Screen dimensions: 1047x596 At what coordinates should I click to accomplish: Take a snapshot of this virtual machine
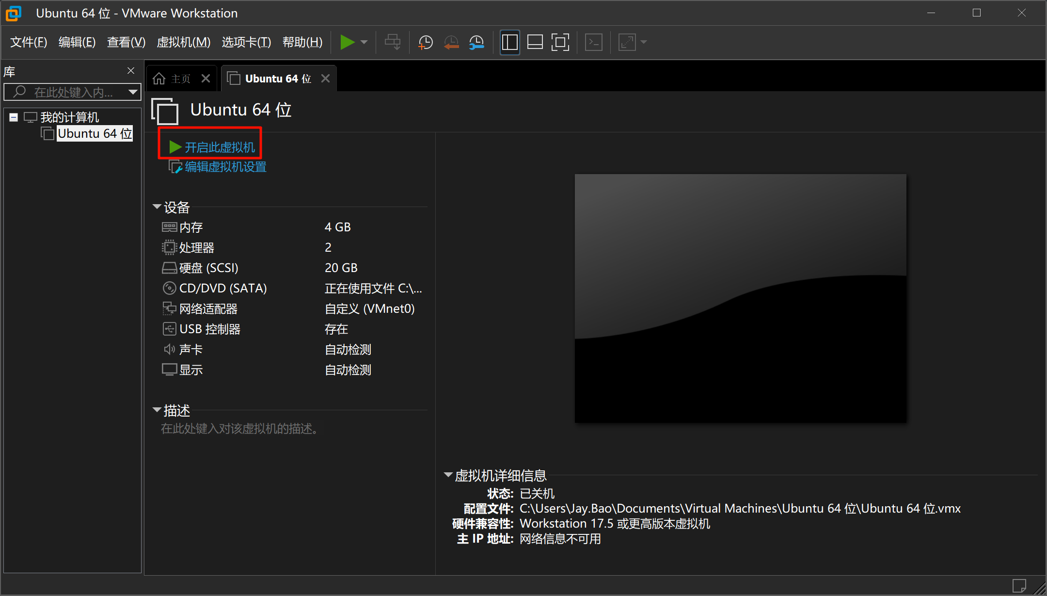426,42
